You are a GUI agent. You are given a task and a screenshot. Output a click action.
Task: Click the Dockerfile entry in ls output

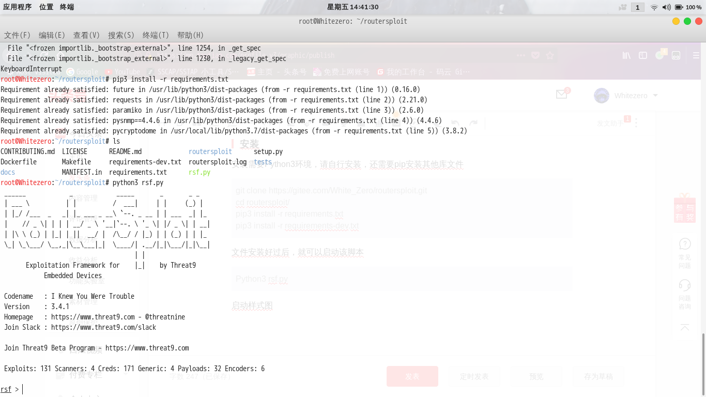(x=19, y=162)
